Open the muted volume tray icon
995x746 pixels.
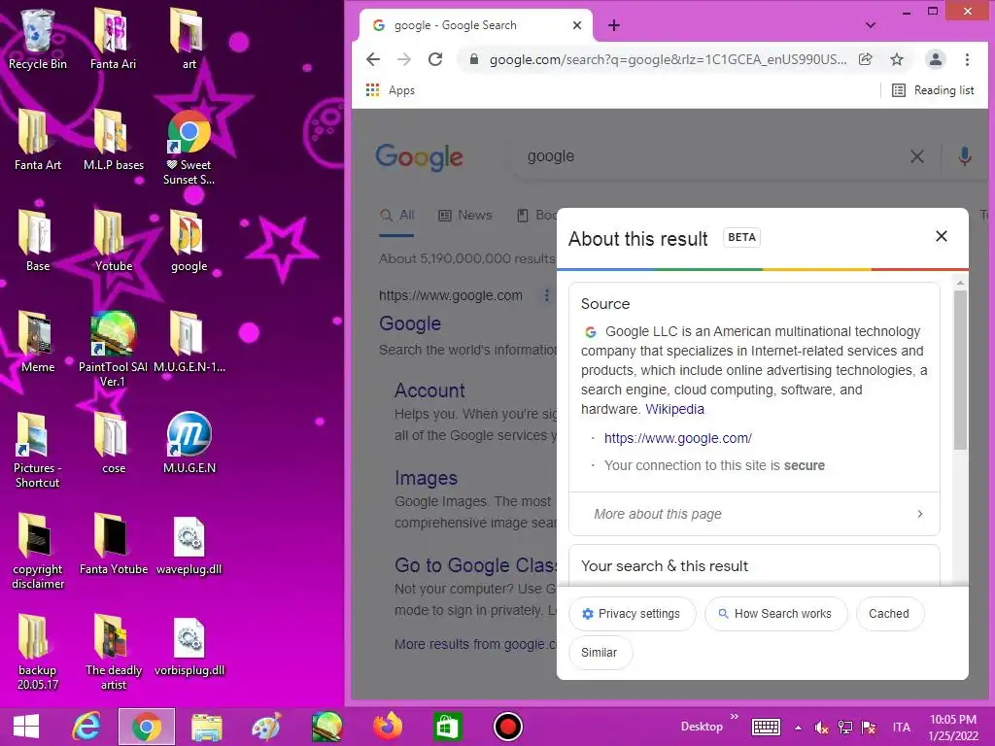click(x=821, y=728)
